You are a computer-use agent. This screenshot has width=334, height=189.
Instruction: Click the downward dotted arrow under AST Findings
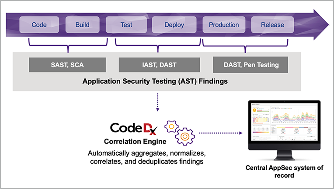tap(158, 102)
